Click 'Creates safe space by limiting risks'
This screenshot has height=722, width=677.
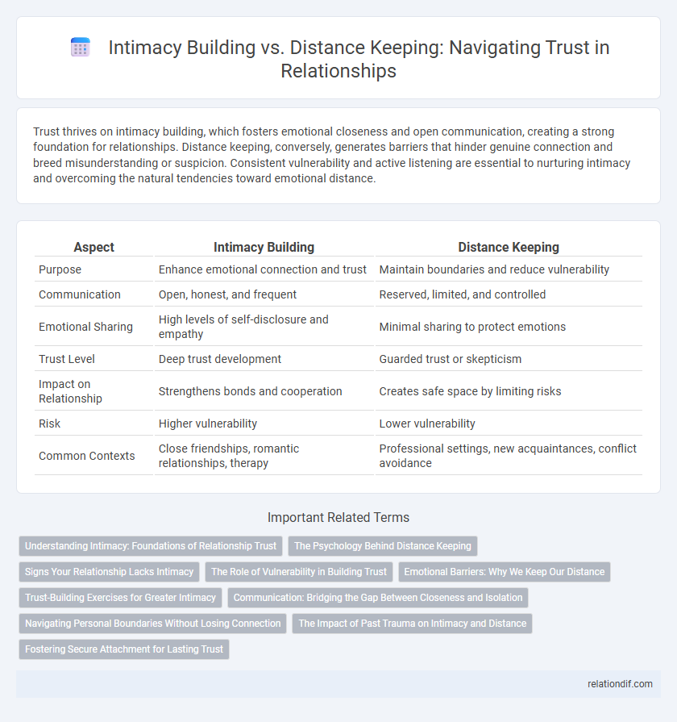click(x=470, y=391)
